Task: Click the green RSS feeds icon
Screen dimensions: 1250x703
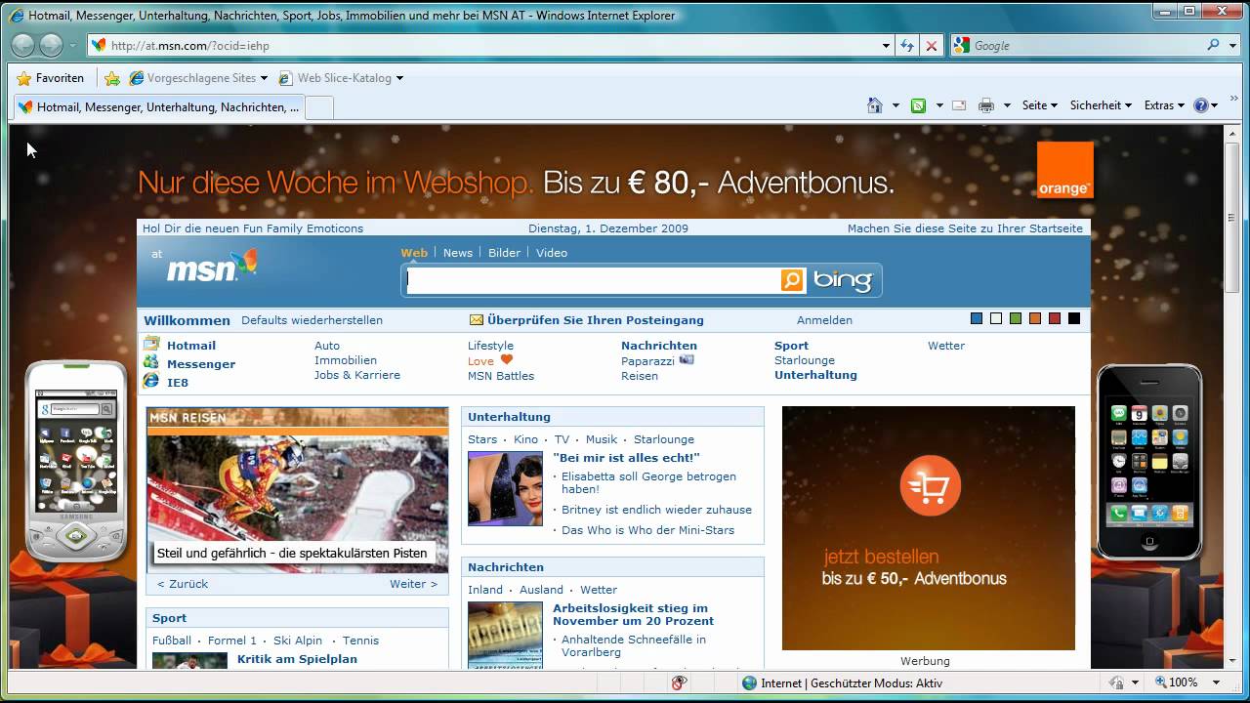Action: [918, 105]
